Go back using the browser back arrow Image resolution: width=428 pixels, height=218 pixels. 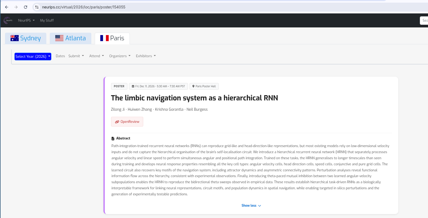point(7,7)
